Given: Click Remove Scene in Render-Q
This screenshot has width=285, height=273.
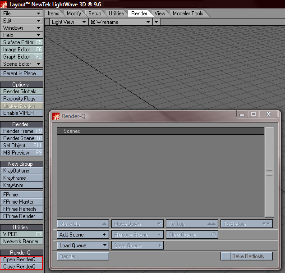Looking at the screenshot, I should click(x=138, y=235).
